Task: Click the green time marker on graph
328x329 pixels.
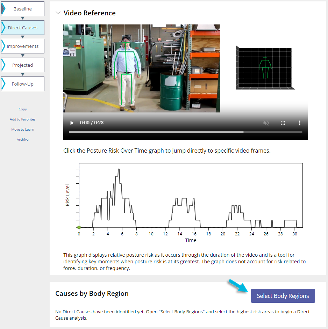Action: (79, 227)
